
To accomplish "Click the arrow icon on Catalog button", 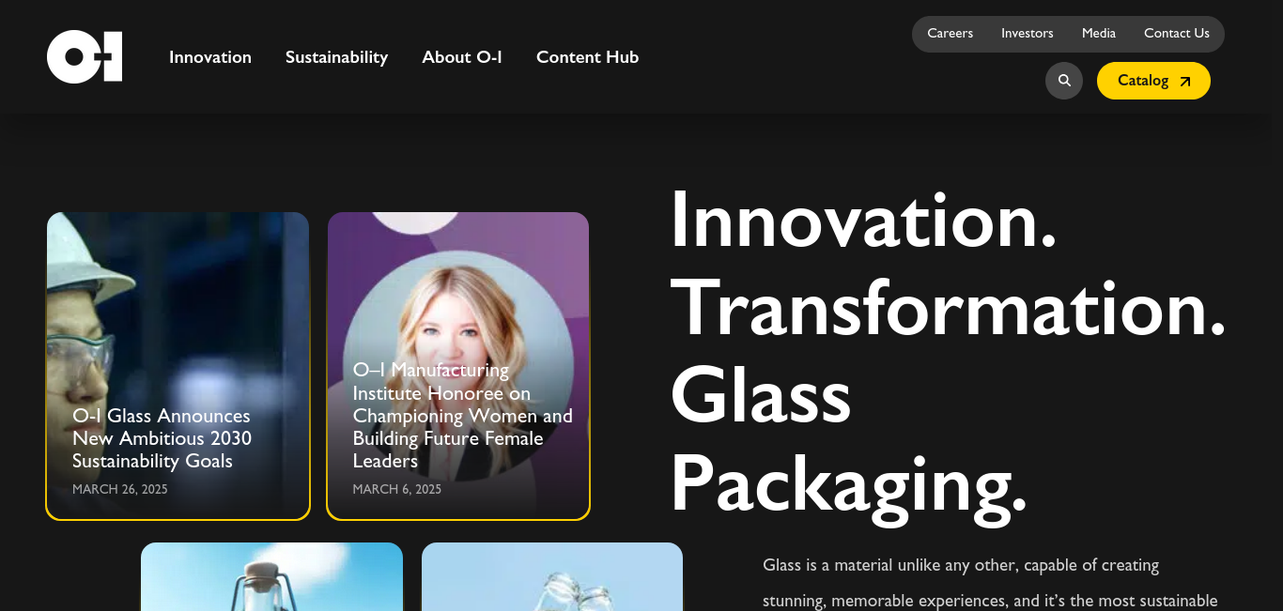I will click(x=1185, y=82).
